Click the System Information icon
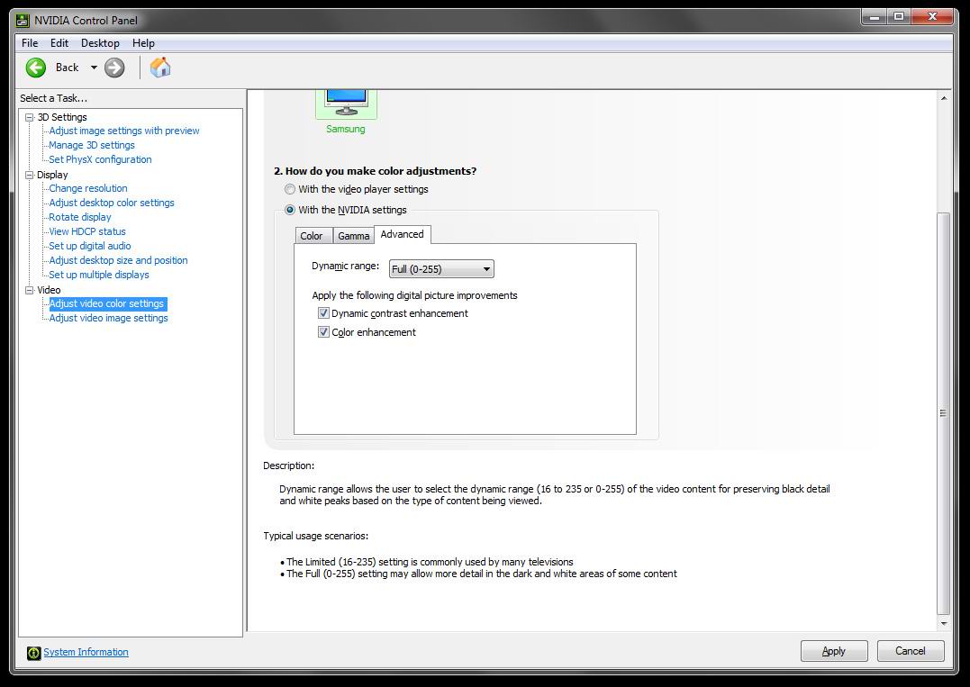The width and height of the screenshot is (970, 687). 33,653
